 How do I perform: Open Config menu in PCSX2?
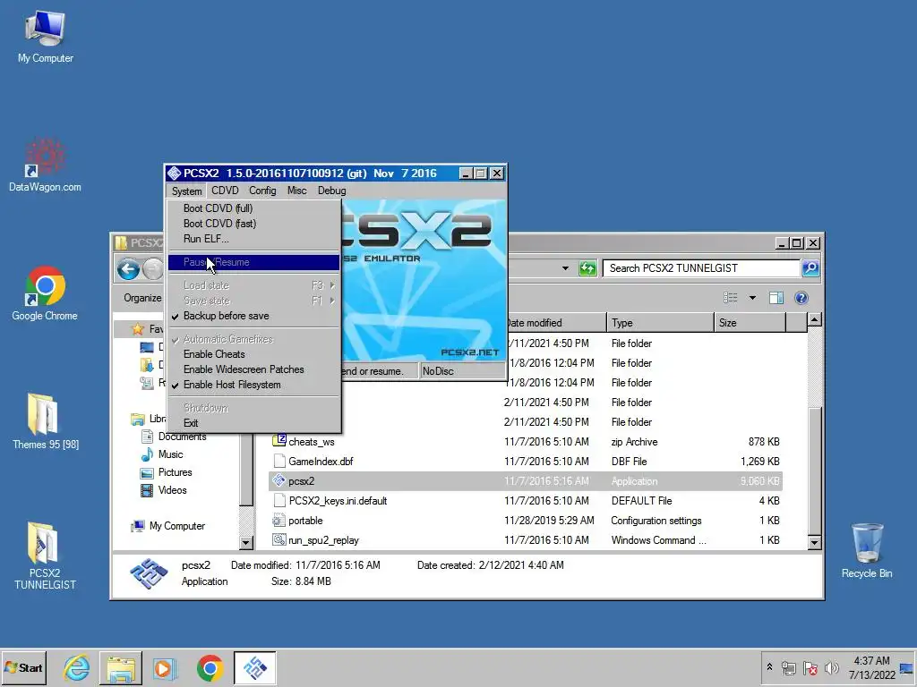pos(262,191)
